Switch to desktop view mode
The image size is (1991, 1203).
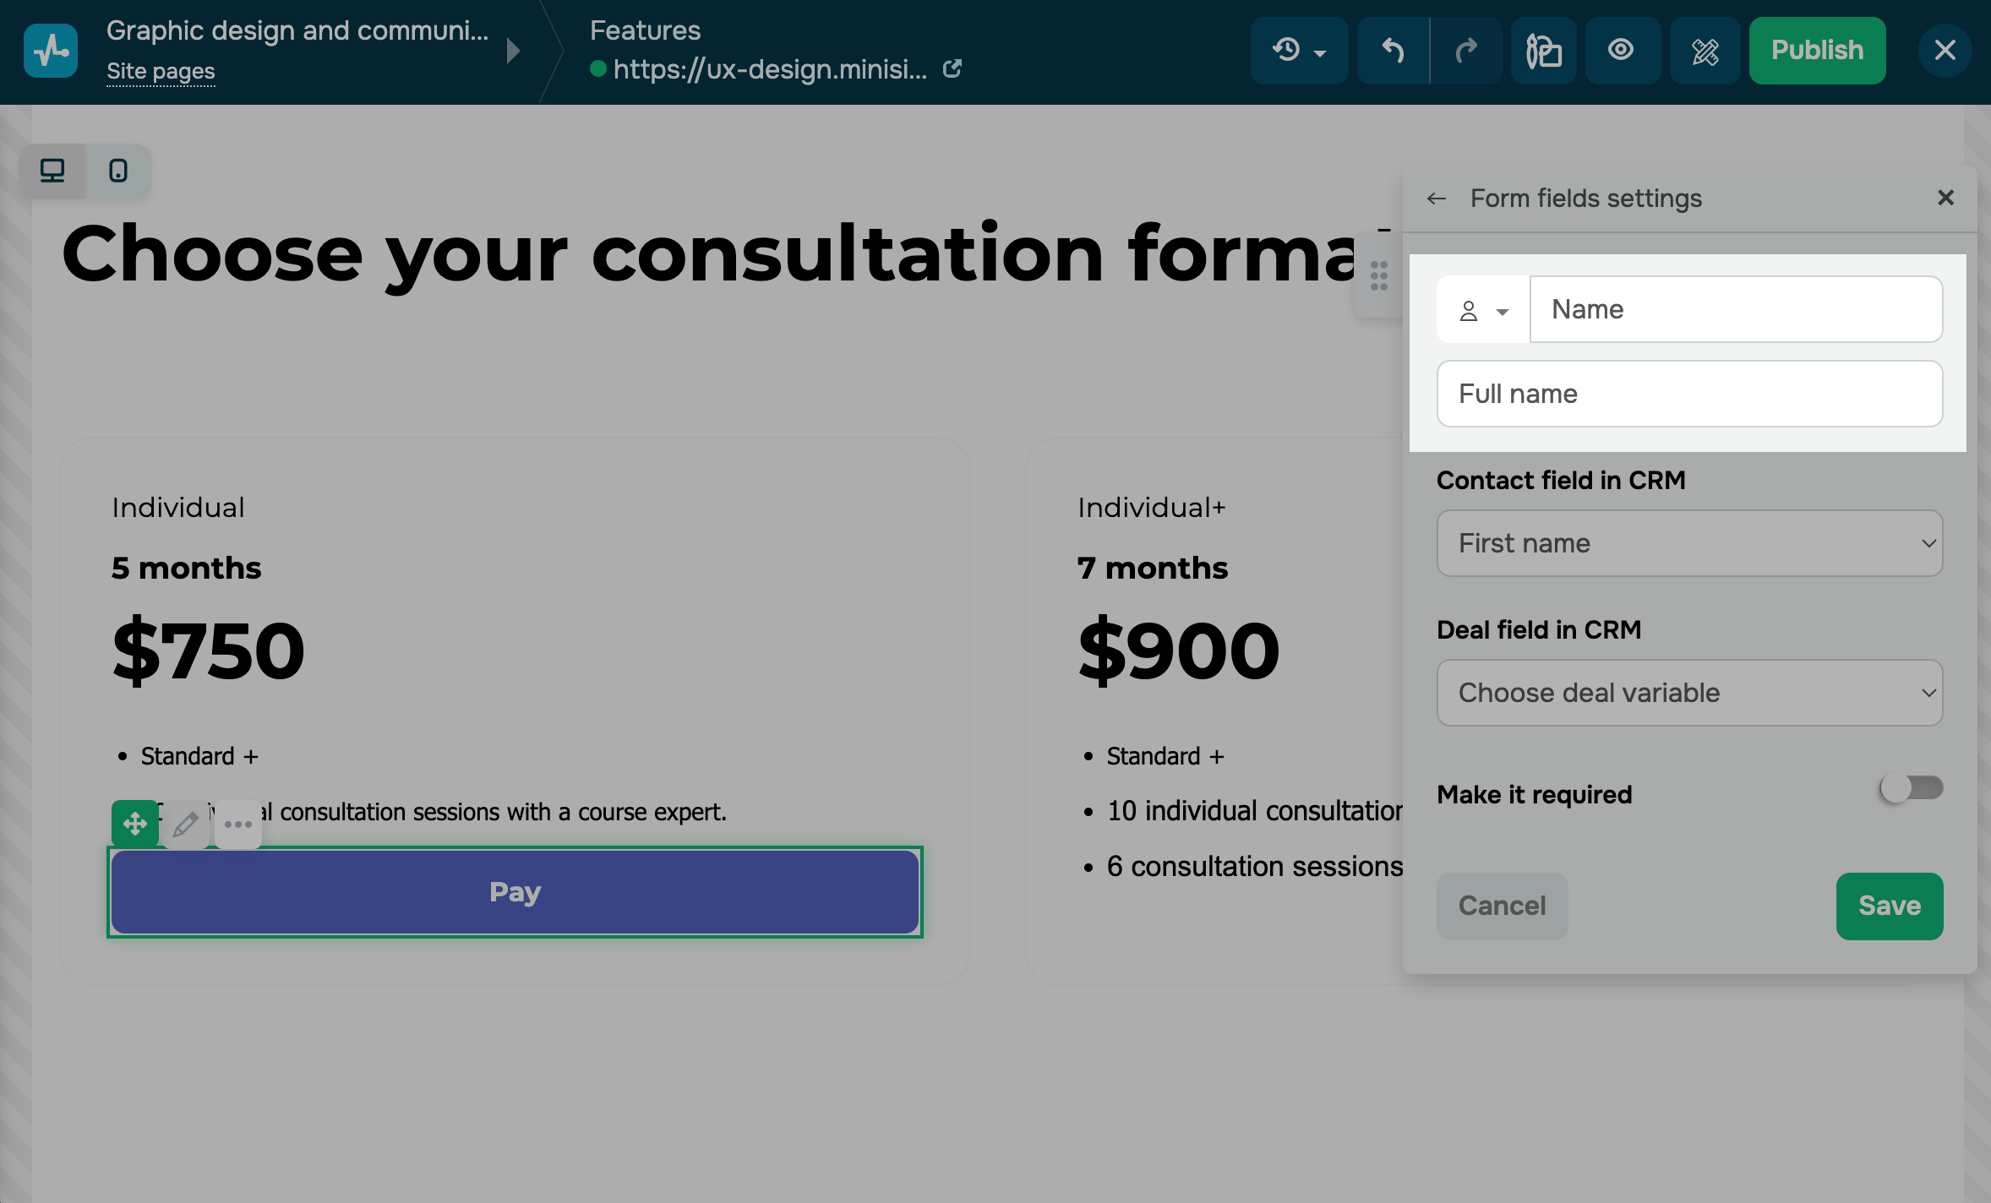click(52, 171)
